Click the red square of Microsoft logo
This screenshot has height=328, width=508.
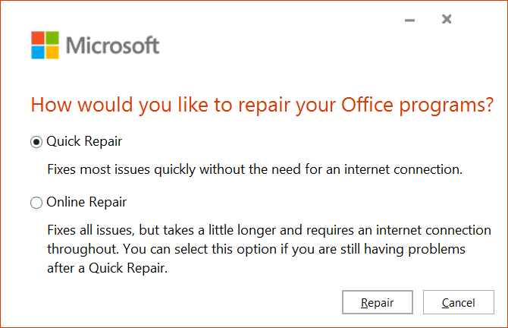(x=38, y=38)
